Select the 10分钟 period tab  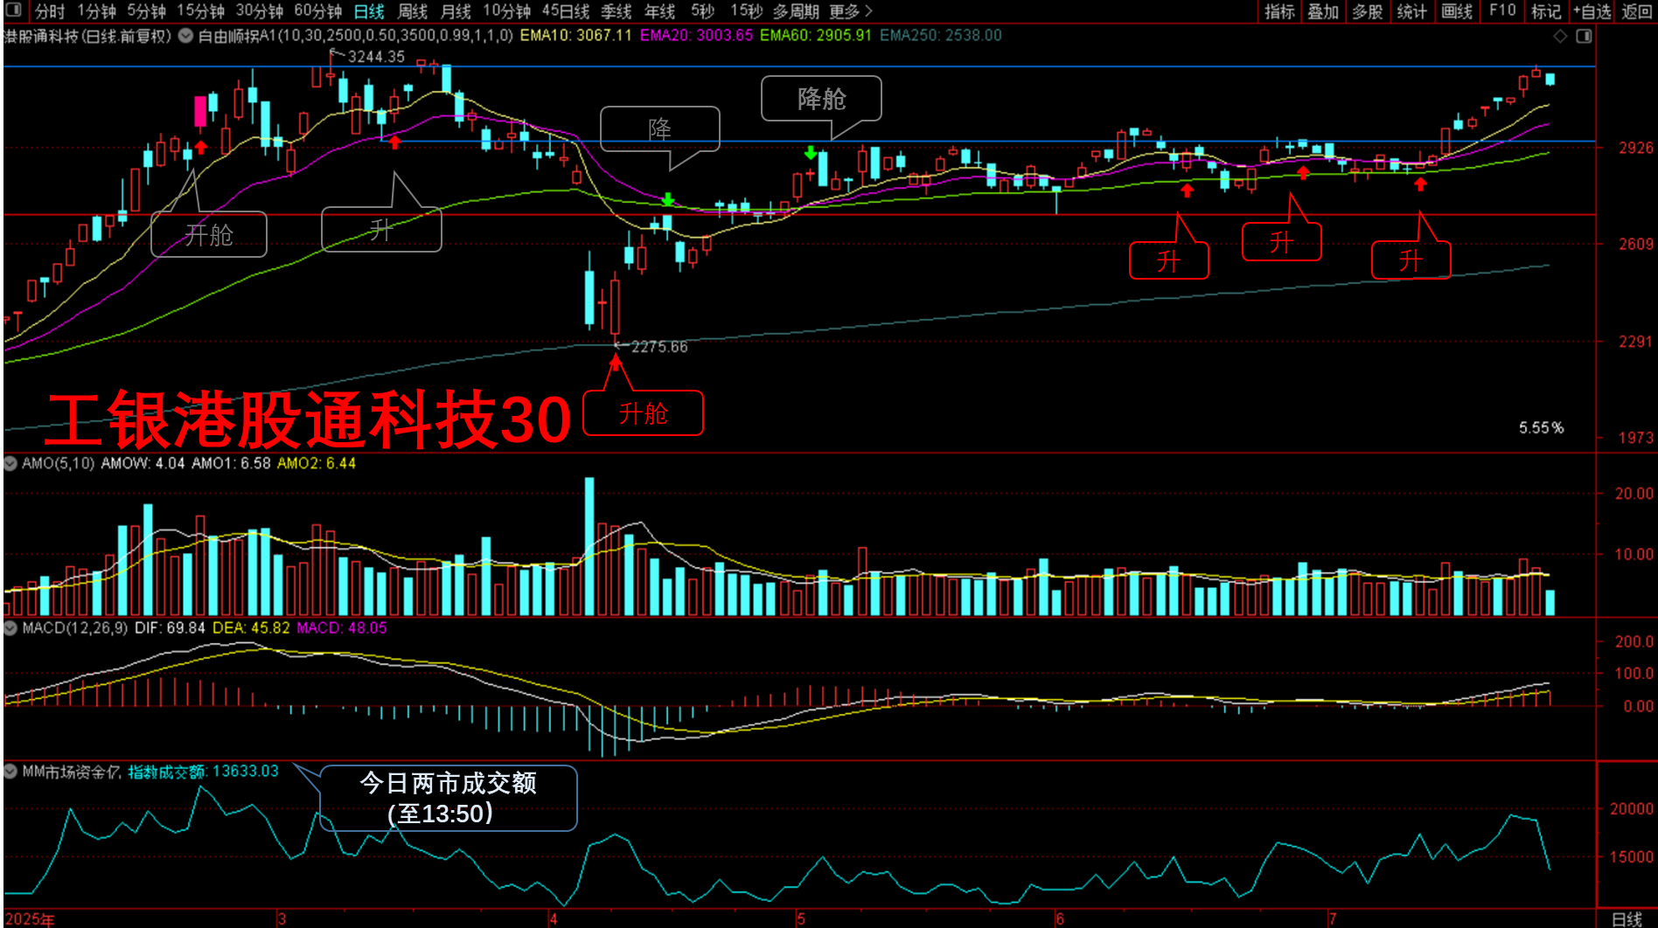tap(506, 11)
